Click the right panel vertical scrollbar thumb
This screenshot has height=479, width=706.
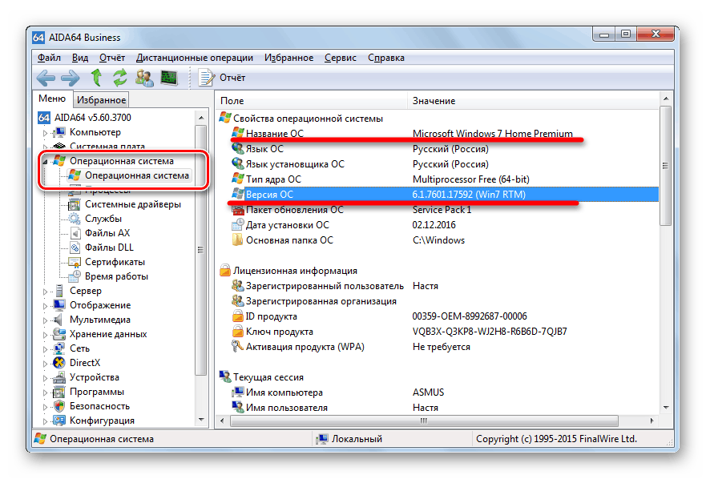click(x=665, y=165)
